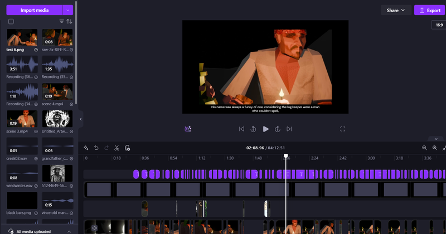Select the scene 4.mp4 thumbnail

pos(57,91)
